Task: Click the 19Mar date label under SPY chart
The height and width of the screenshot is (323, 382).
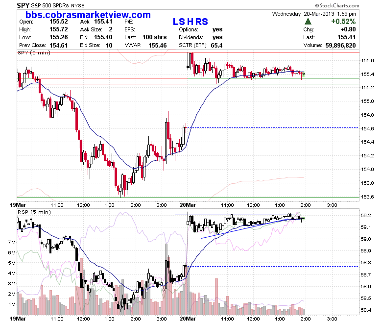Action: 18,205
